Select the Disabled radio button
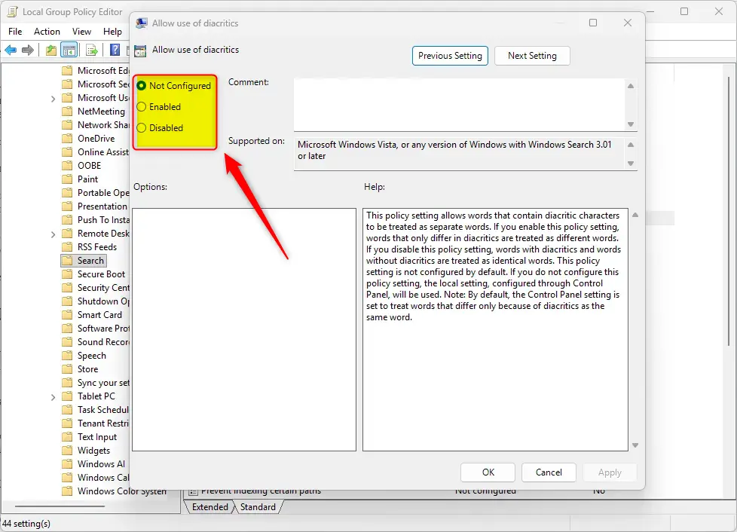The image size is (737, 532). pyautogui.click(x=142, y=128)
